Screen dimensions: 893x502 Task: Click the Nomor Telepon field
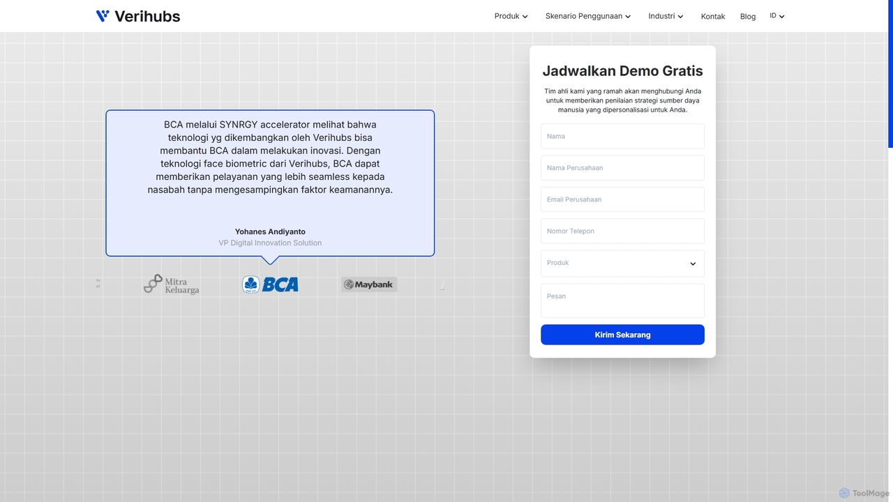click(x=622, y=231)
